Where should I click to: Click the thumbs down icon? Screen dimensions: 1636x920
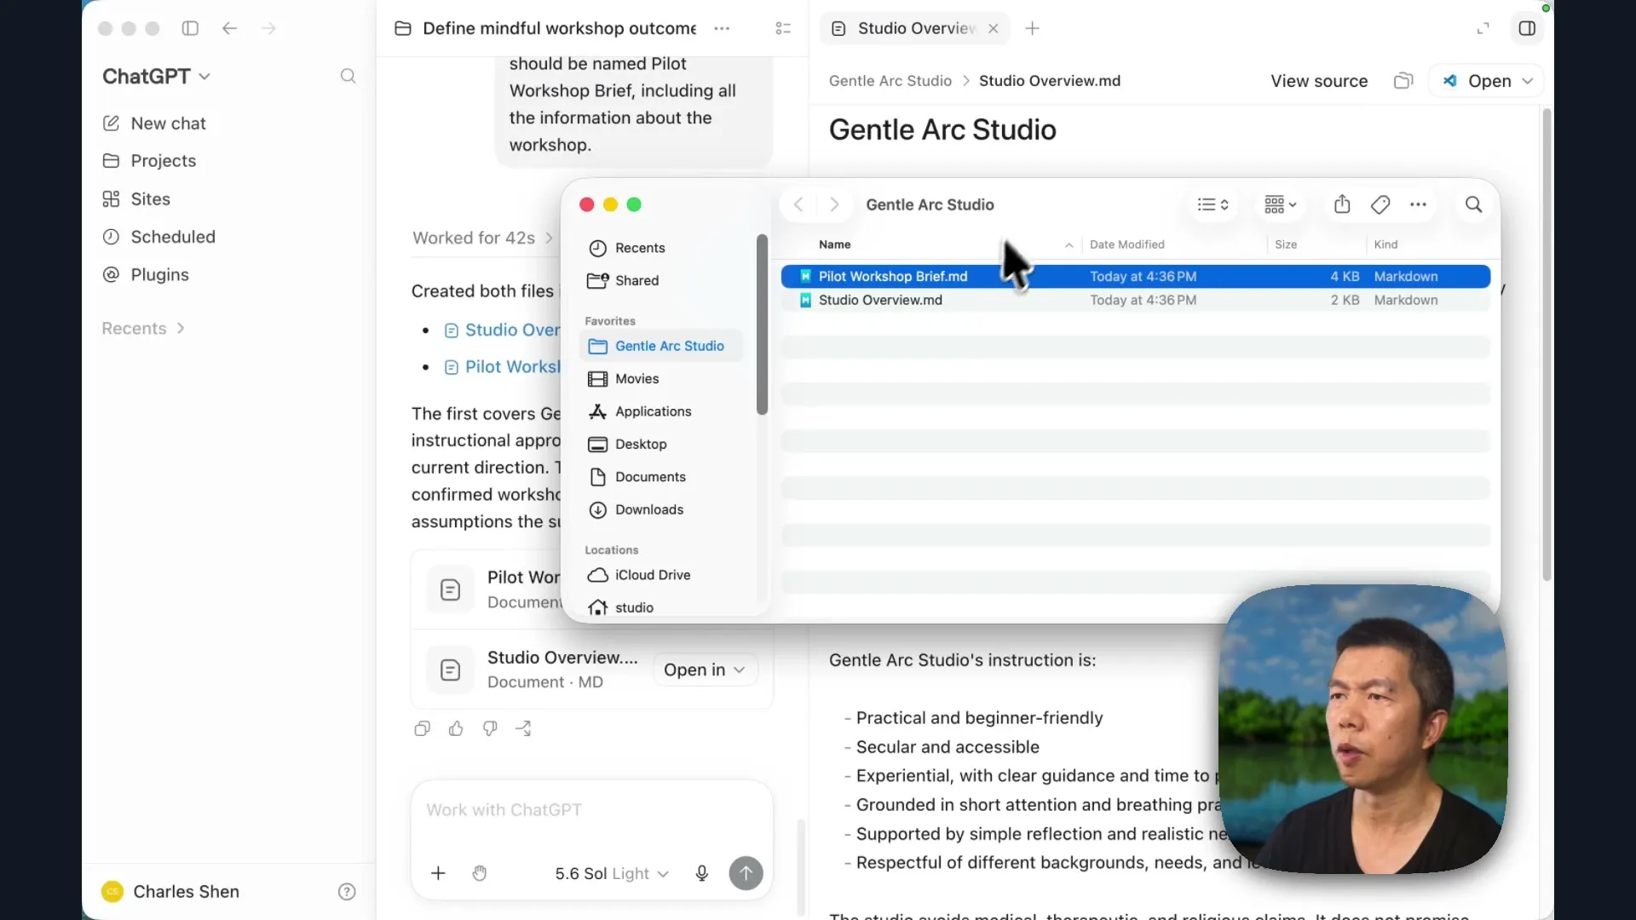point(490,728)
